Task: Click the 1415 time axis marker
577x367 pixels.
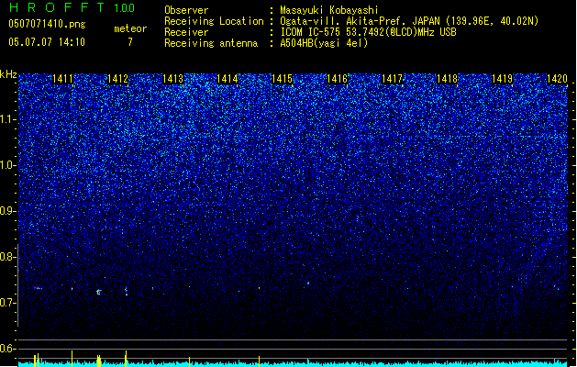Action: pyautogui.click(x=282, y=79)
